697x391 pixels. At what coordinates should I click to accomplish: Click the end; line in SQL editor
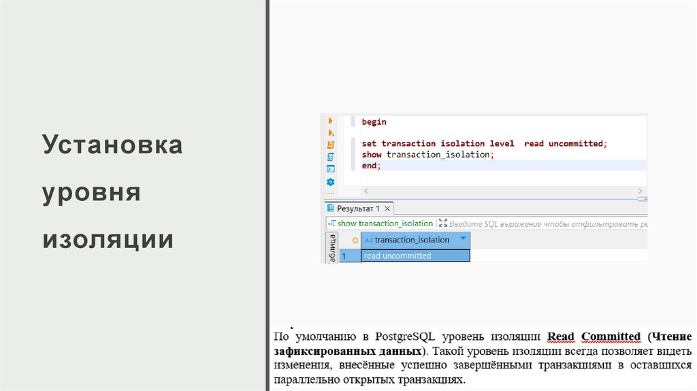pos(371,166)
